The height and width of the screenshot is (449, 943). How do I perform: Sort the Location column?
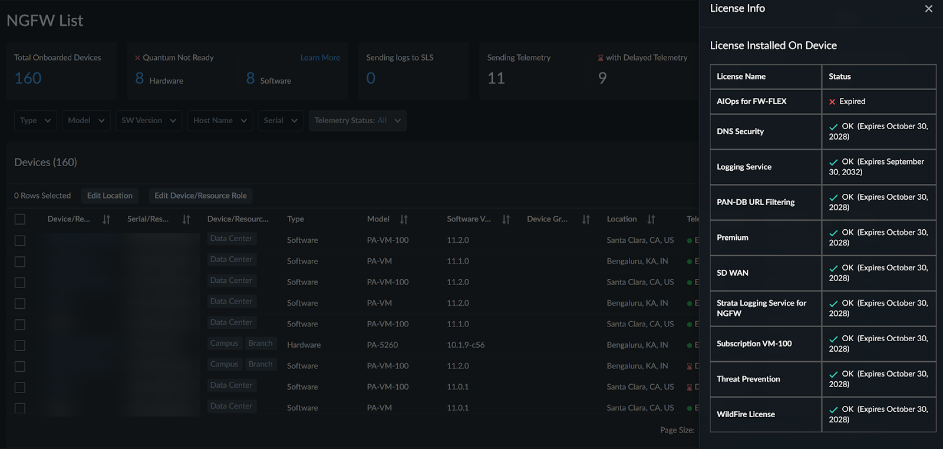click(x=651, y=219)
